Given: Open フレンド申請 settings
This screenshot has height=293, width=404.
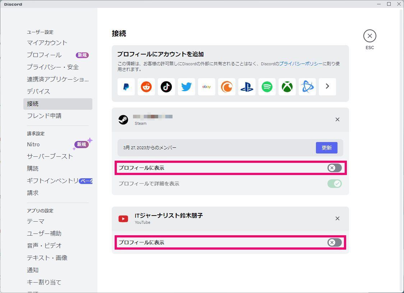Looking at the screenshot, I should (58, 116).
